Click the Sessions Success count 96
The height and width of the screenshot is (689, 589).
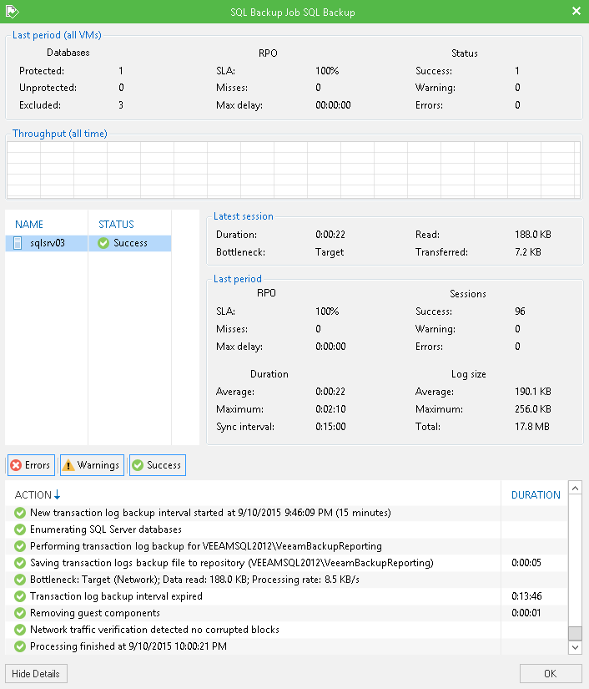tap(520, 312)
